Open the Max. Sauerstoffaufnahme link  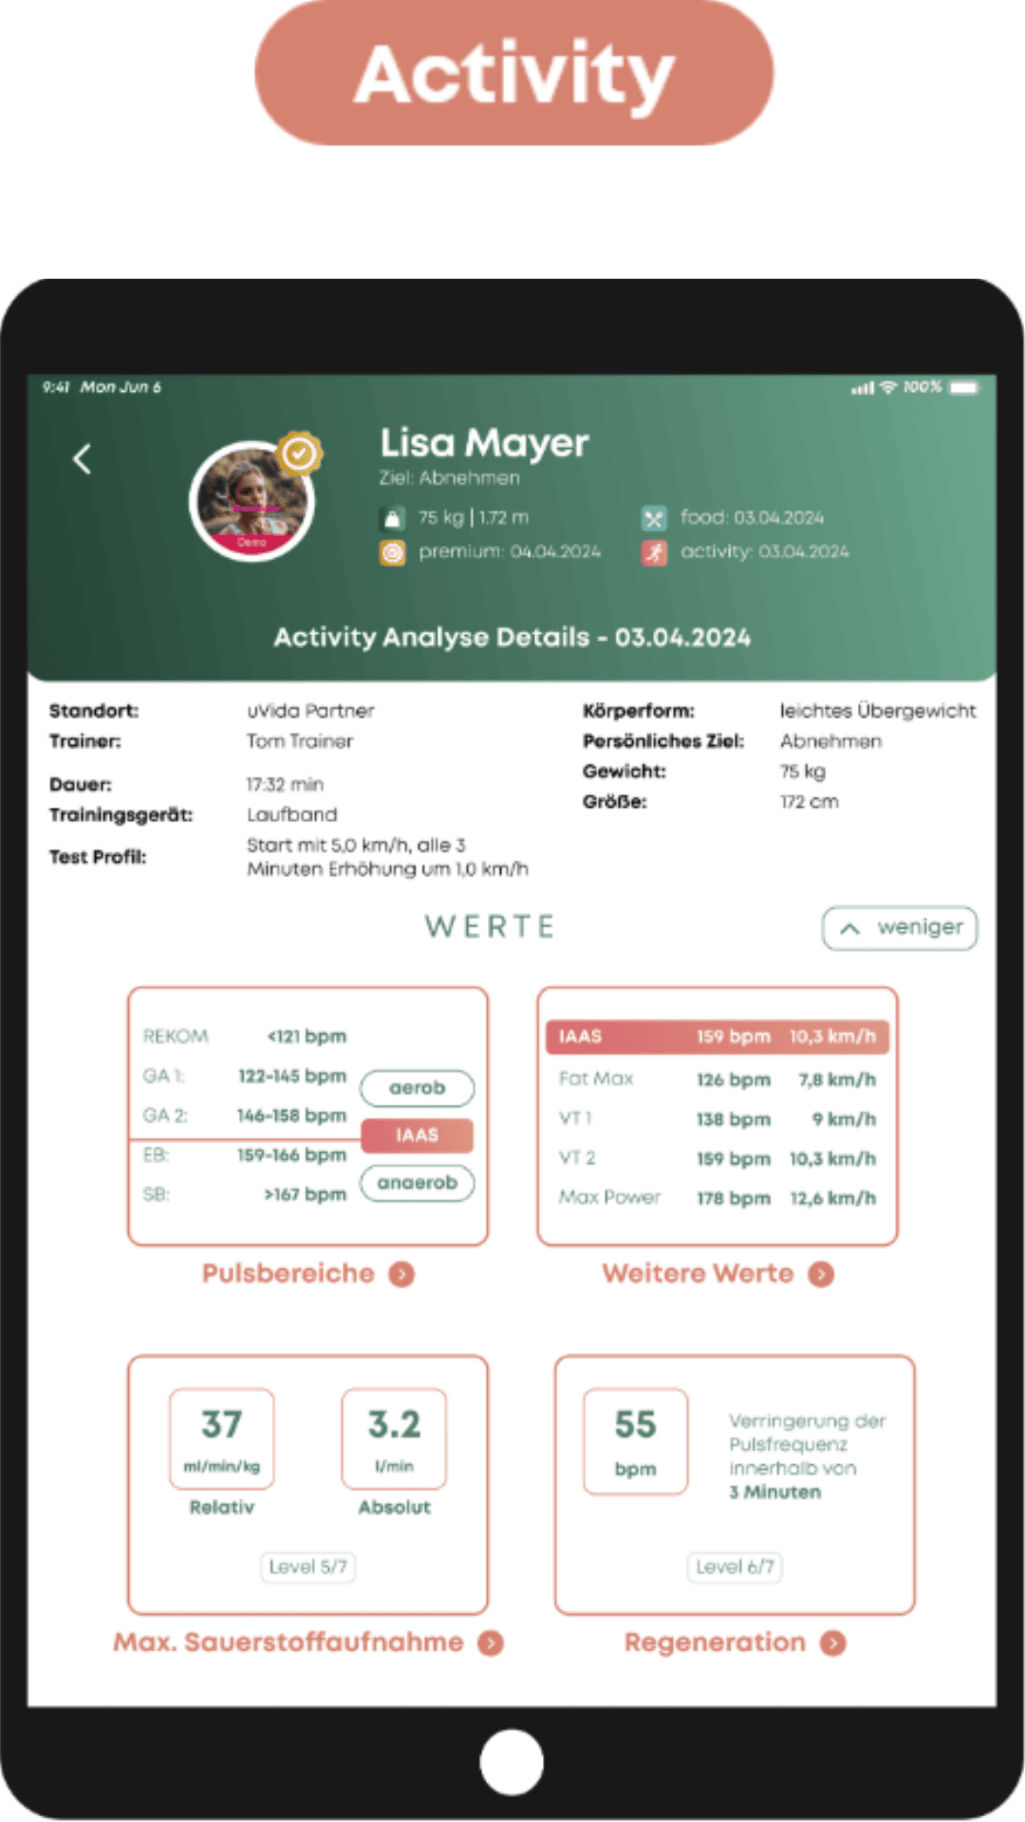click(x=289, y=1643)
